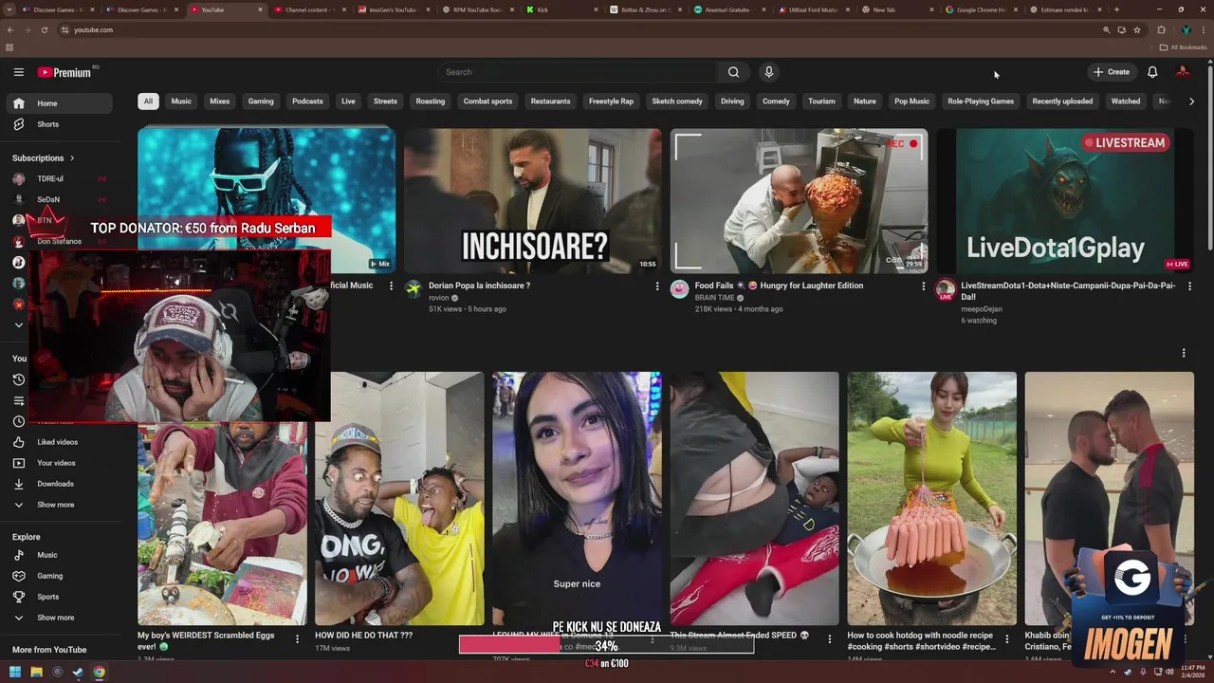This screenshot has height=683, width=1214.
Task: Open 'Food Fails Hungry for Laughter' title
Action: [779, 286]
